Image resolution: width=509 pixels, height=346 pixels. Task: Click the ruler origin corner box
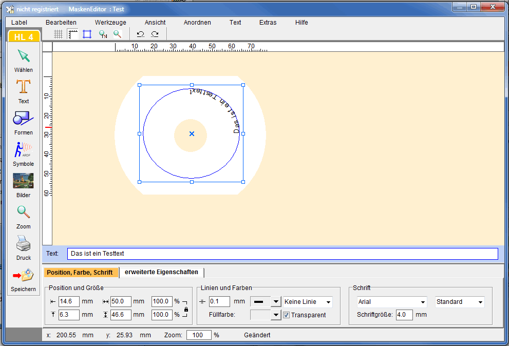tap(47, 47)
